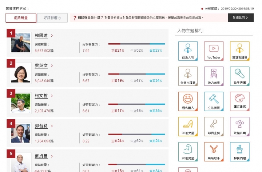Screen dimensions: 262x172
Task: Select the 高雄市議員 category card
Action: (239, 51)
